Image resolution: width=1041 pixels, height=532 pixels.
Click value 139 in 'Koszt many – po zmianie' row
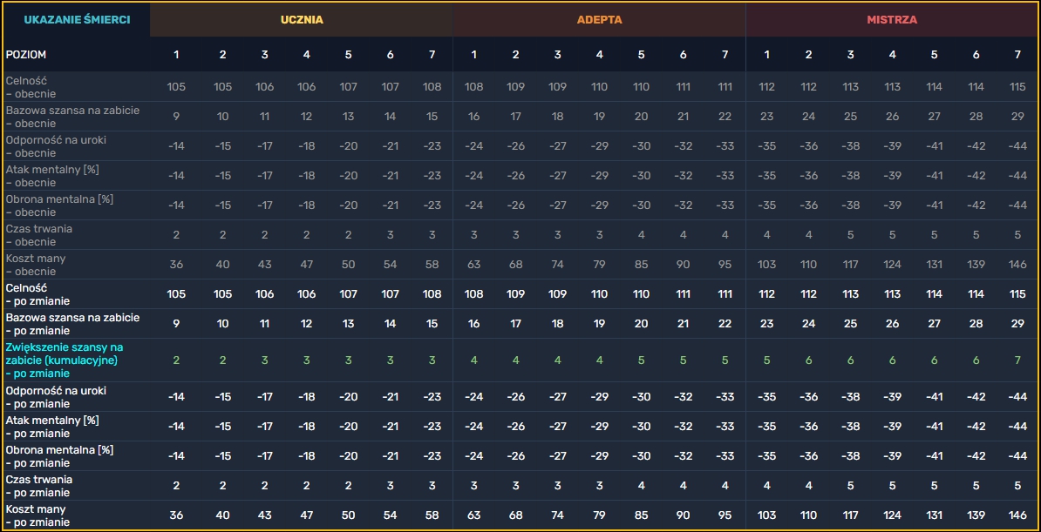pos(976,515)
